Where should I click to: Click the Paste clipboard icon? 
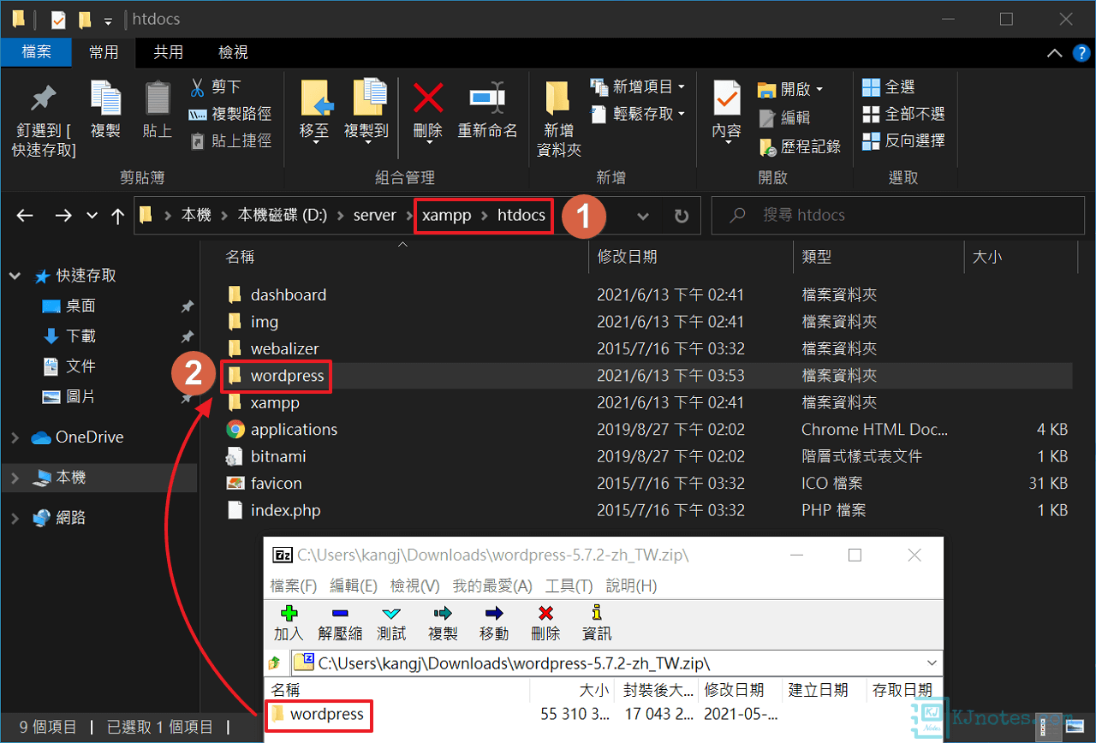click(158, 99)
